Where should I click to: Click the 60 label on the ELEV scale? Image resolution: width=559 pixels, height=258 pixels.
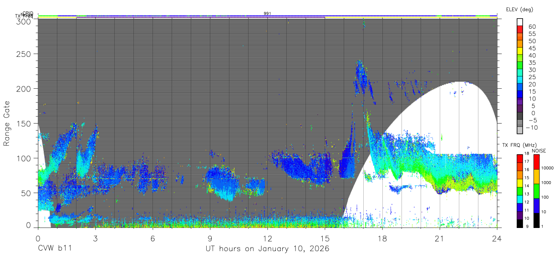(x=532, y=27)
